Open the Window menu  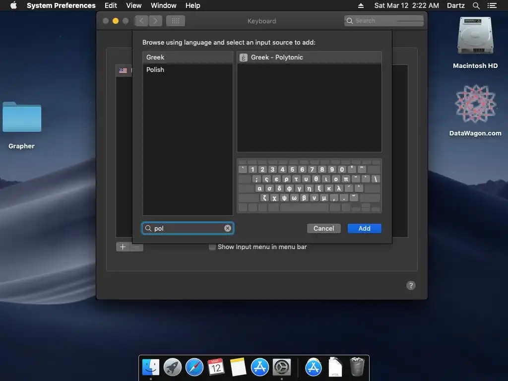[x=164, y=5]
